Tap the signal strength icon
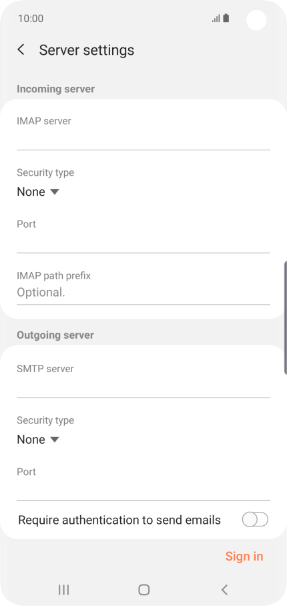This screenshot has width=287, height=606. pyautogui.click(x=216, y=18)
